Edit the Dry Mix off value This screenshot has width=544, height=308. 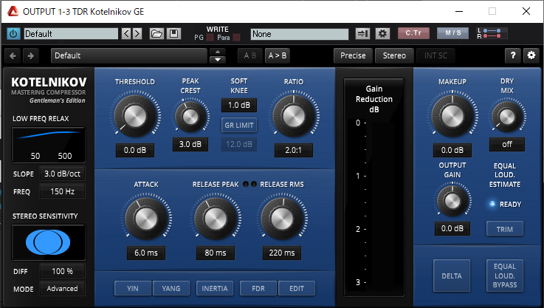[x=507, y=144]
